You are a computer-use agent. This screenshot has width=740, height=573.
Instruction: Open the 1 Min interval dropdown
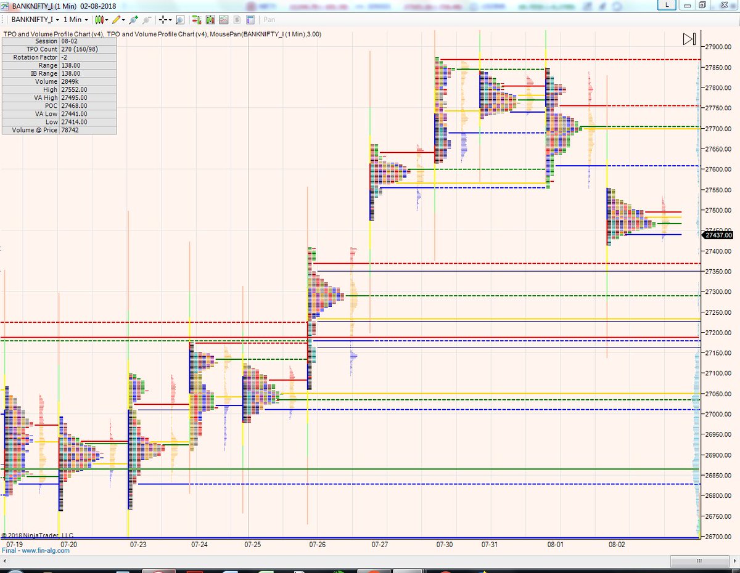tap(75, 20)
